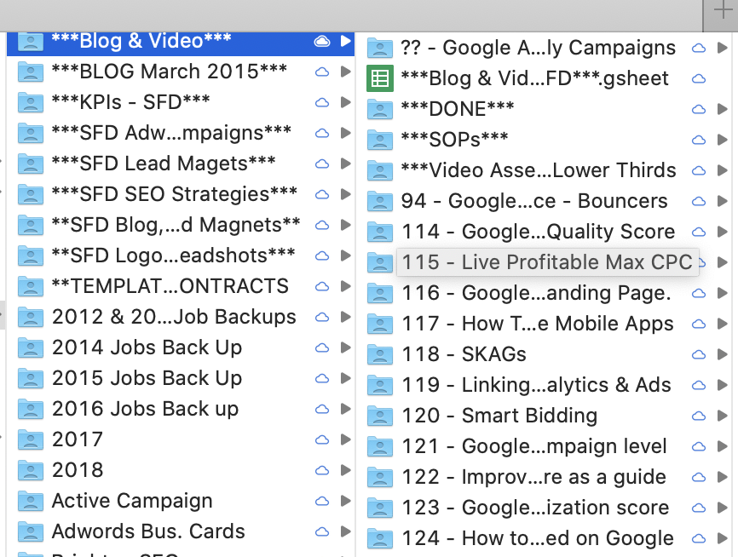Select 119 - Linking...alytics & Ads name
738x557 pixels.
point(537,385)
